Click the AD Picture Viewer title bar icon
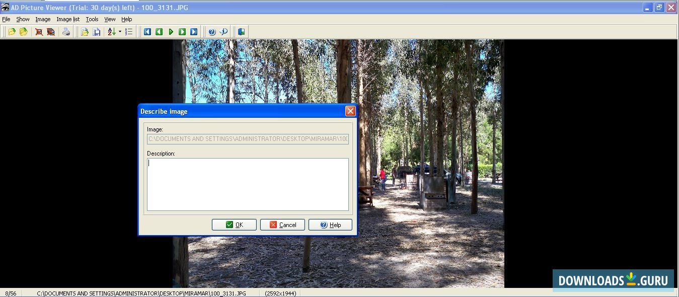 tap(5, 7)
